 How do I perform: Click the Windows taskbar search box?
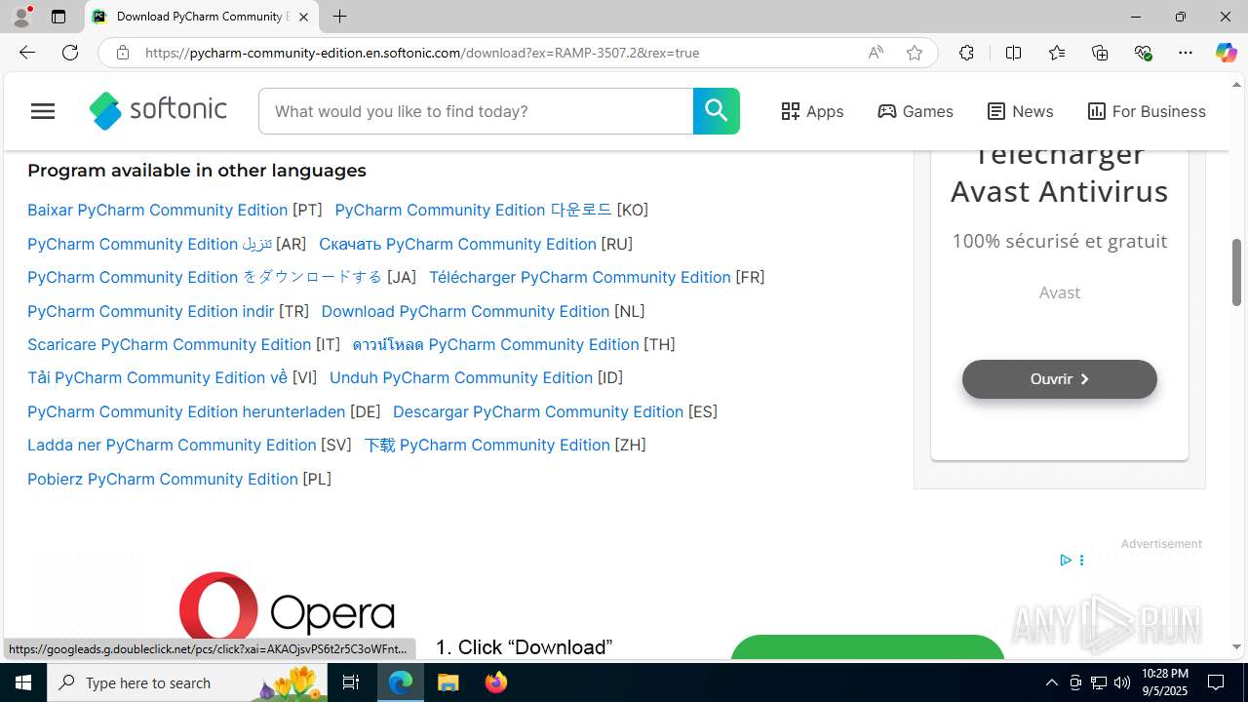point(187,682)
